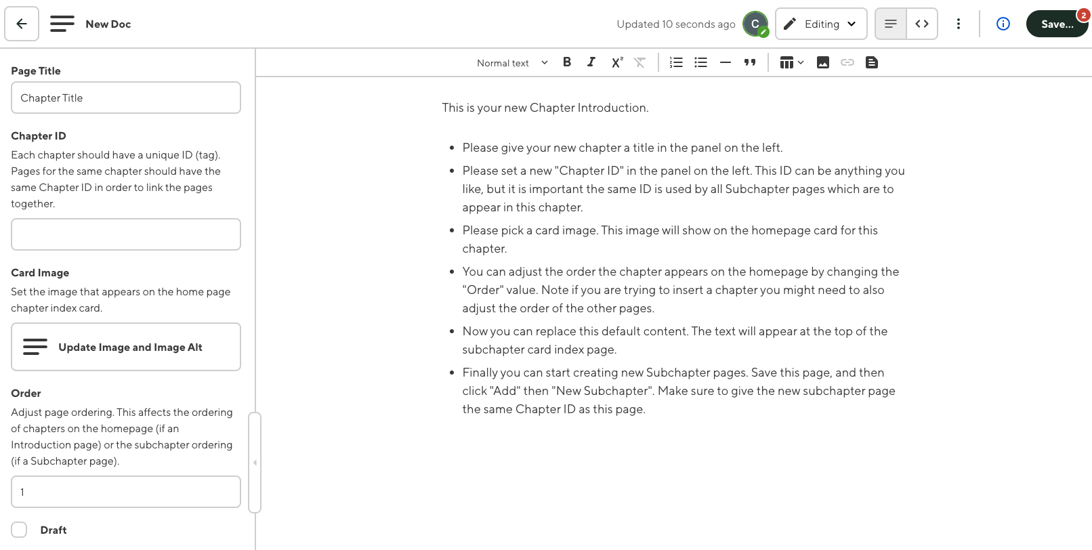Open the three-dot more options menu

[x=959, y=24]
